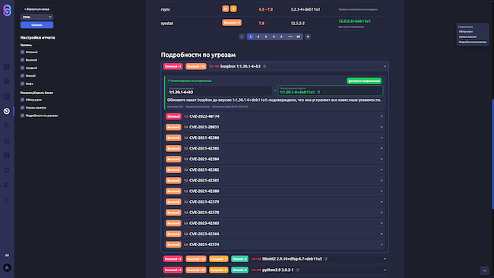
Task: Open the user management icon in sidebar
Action: pos(7,185)
